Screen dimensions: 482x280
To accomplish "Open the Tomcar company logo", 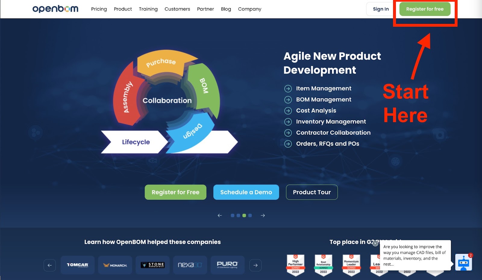I will (77, 265).
